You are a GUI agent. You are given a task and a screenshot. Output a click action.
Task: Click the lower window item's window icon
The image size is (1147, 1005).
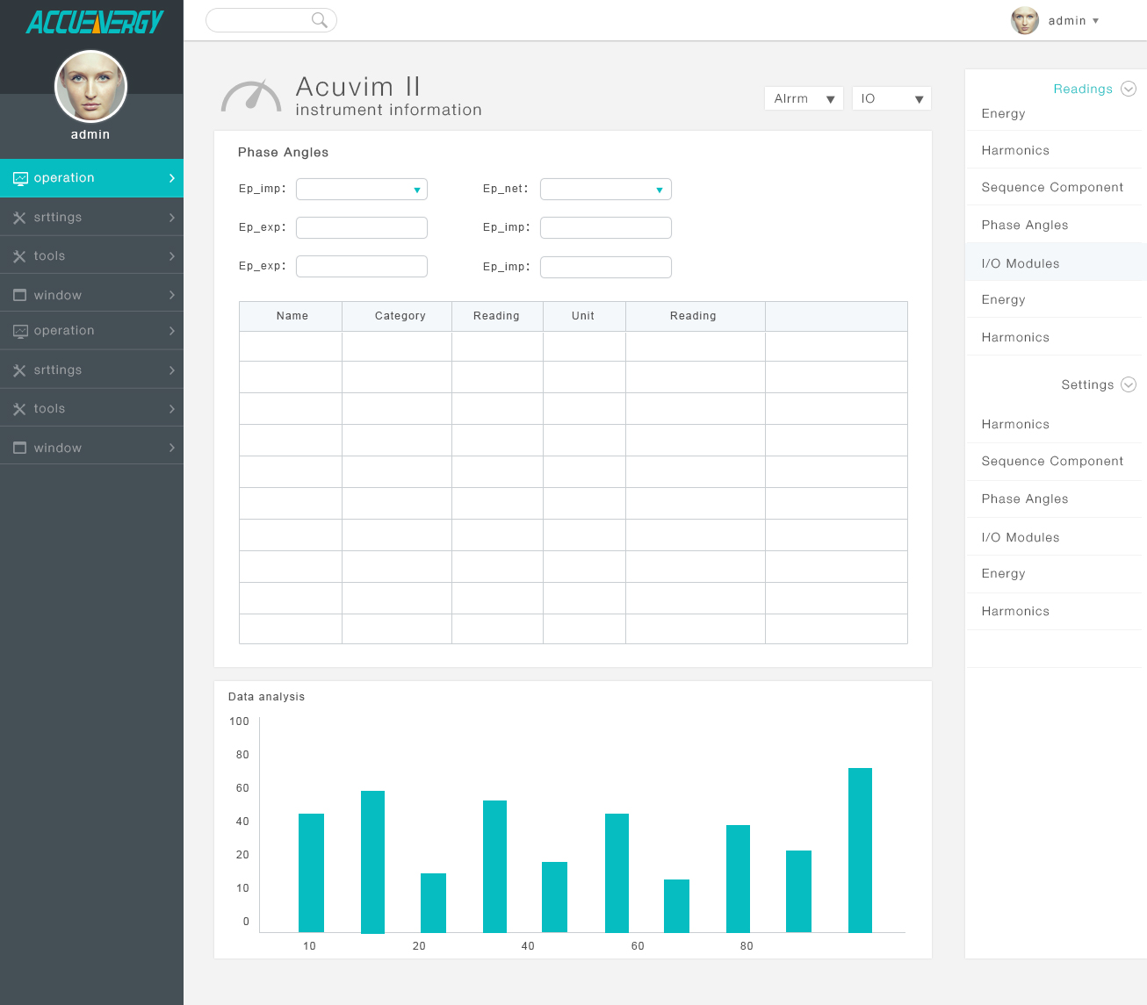(19, 448)
